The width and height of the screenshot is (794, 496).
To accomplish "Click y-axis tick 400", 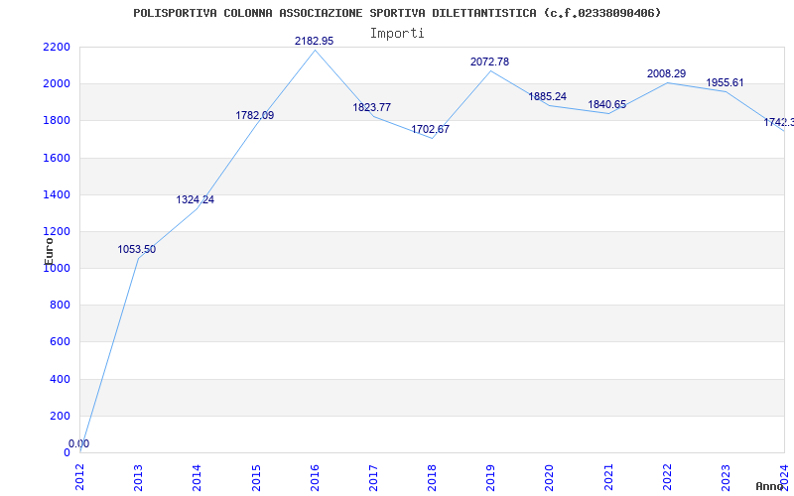I will coord(60,379).
